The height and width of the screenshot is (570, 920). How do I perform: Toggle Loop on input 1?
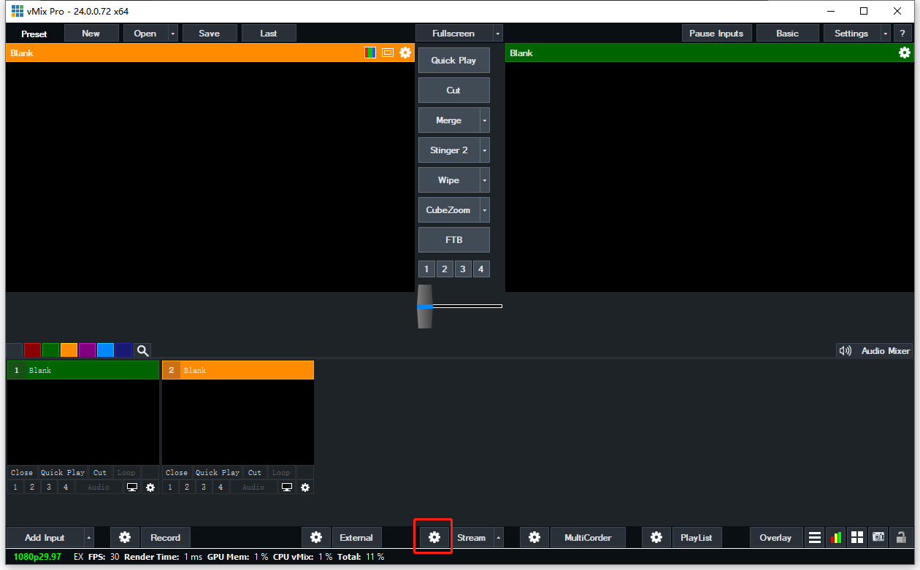(126, 472)
